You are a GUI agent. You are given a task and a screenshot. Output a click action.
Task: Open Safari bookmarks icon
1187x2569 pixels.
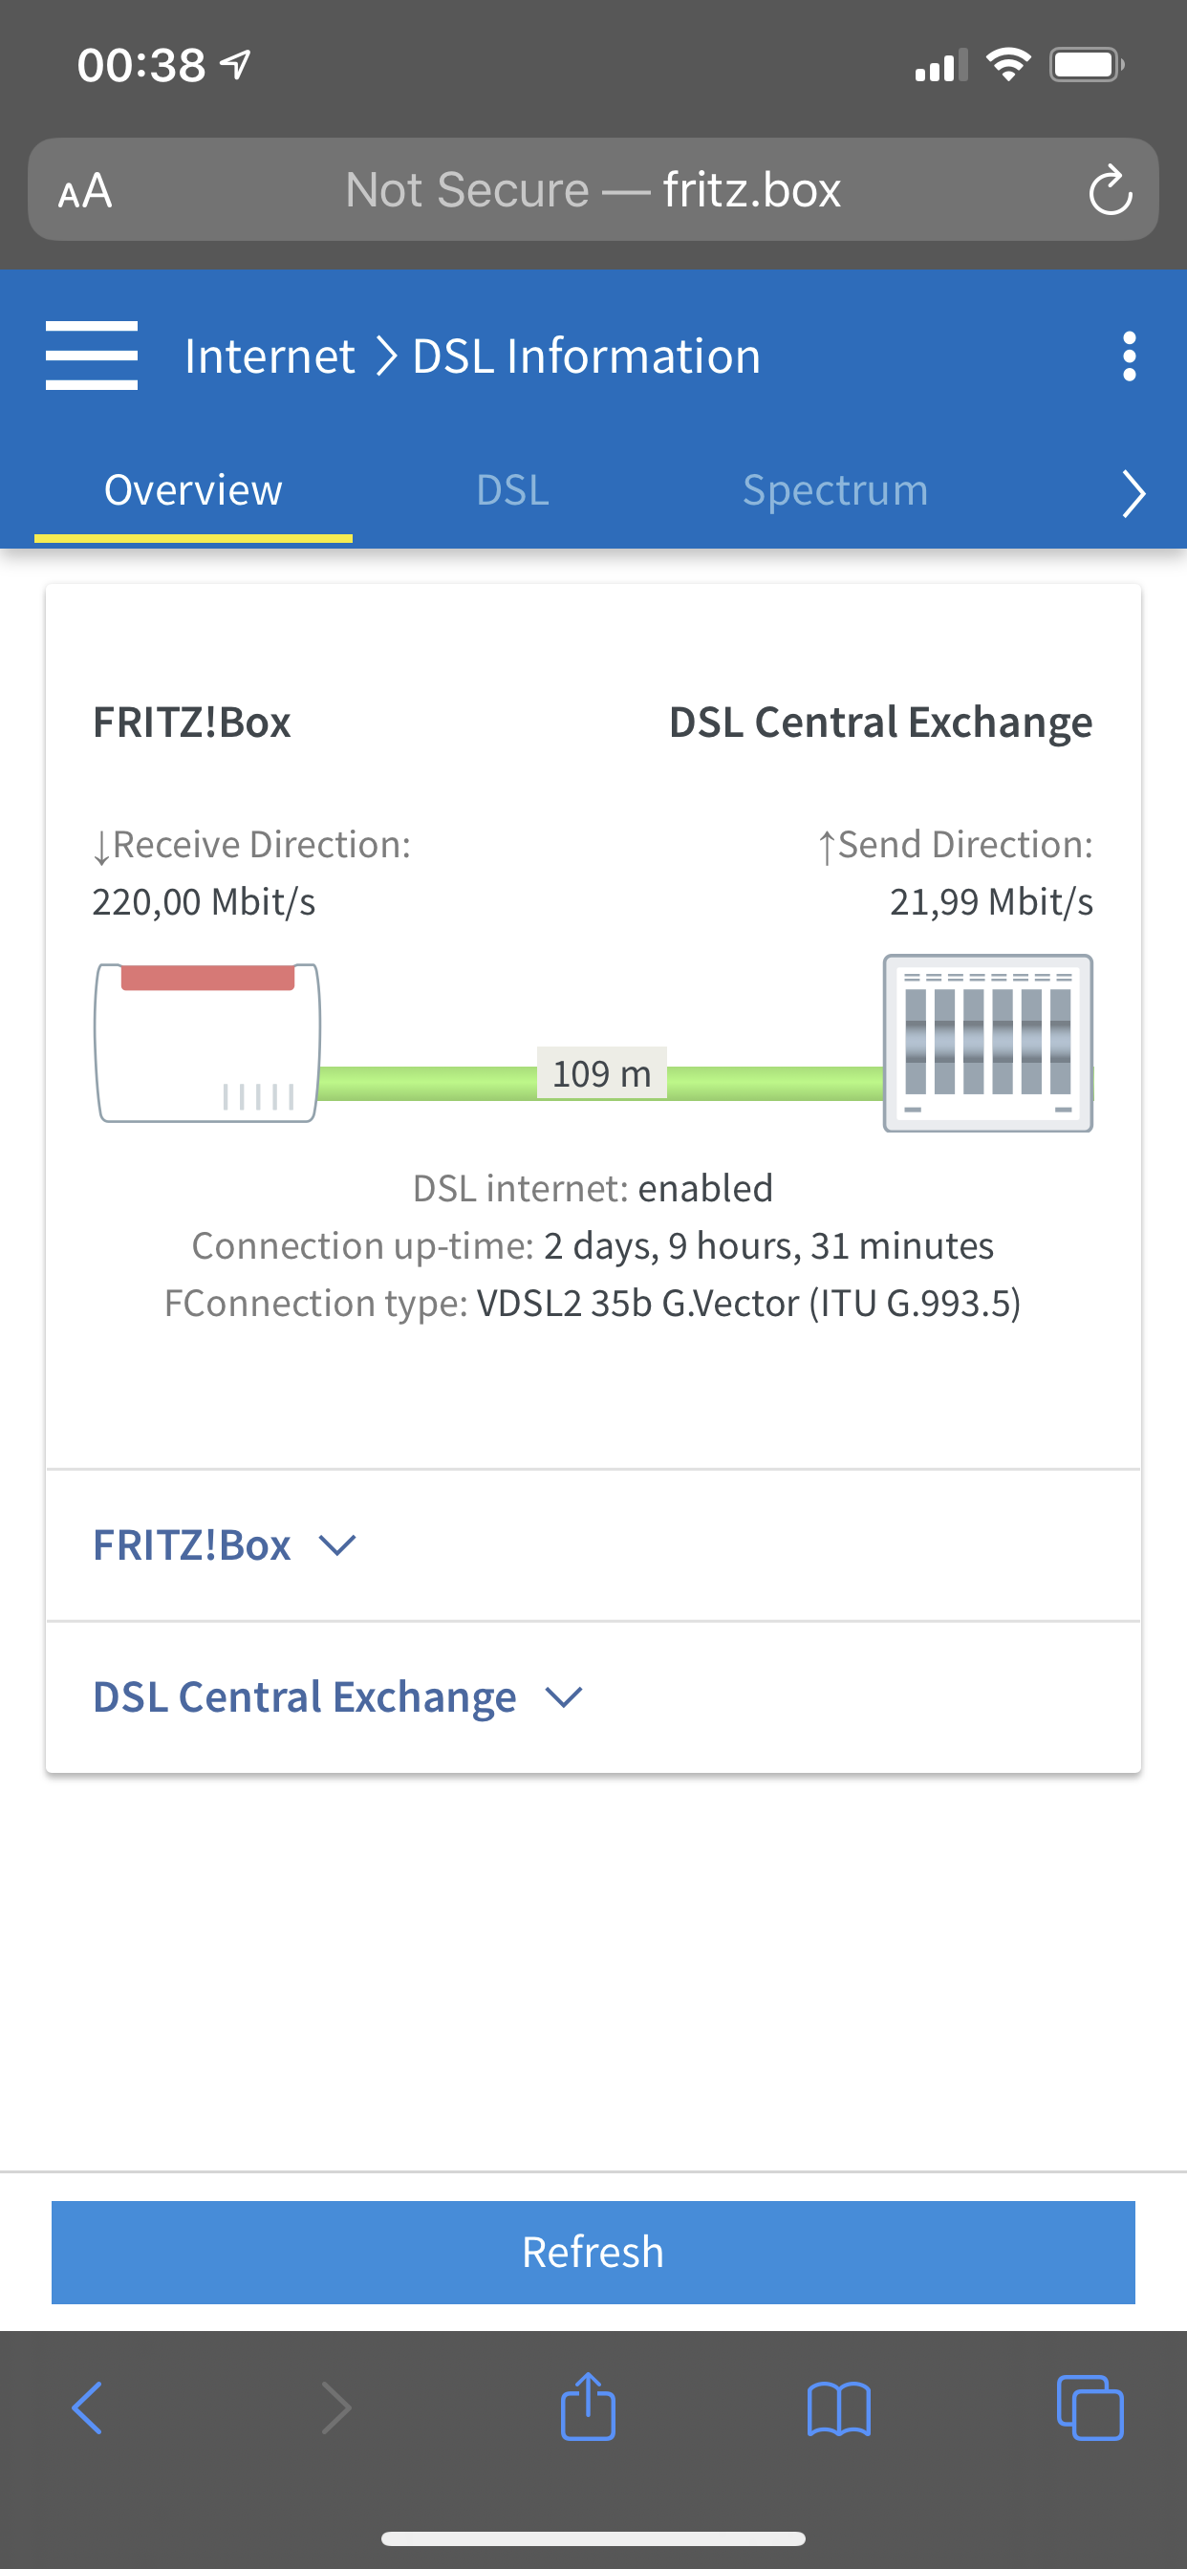pyautogui.click(x=839, y=2409)
